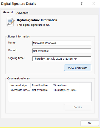Click the signer Name field

click(62, 43)
